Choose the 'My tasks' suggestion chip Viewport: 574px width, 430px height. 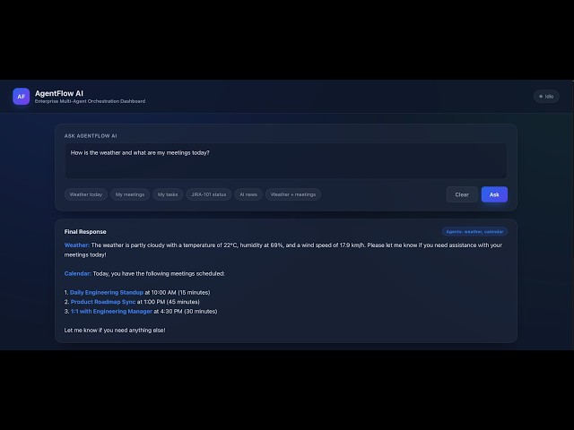[x=168, y=194]
